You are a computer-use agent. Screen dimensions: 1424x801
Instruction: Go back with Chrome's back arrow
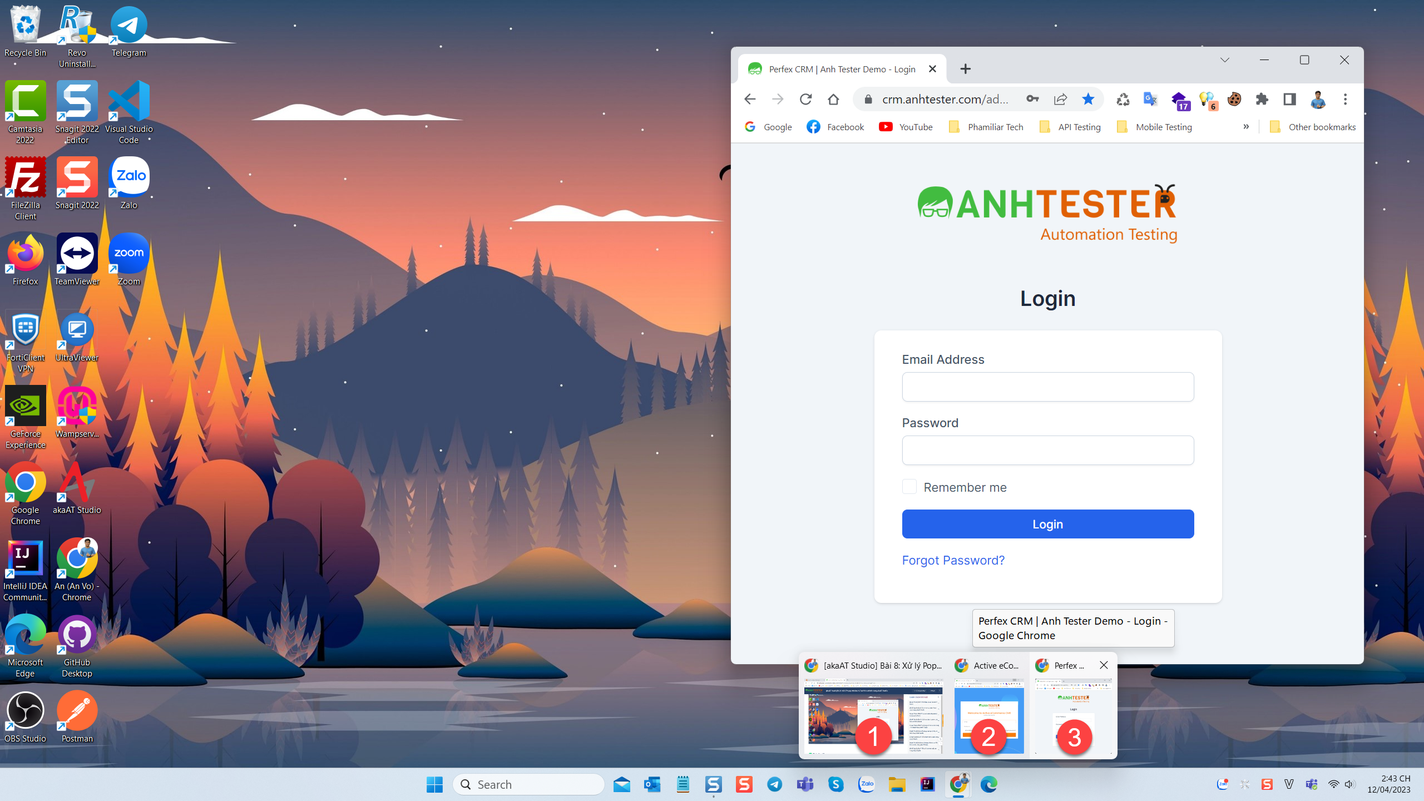pyautogui.click(x=750, y=99)
